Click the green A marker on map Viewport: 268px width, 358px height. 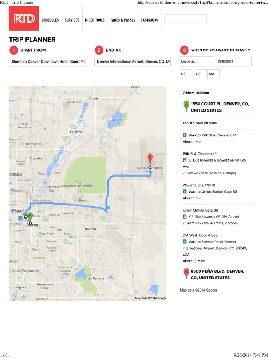30,217
